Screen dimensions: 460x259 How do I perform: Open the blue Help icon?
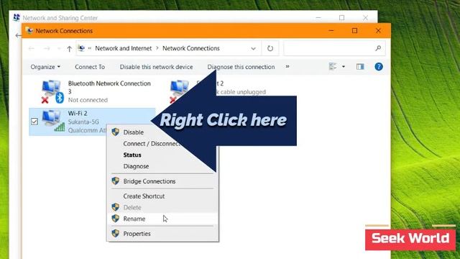pos(379,67)
